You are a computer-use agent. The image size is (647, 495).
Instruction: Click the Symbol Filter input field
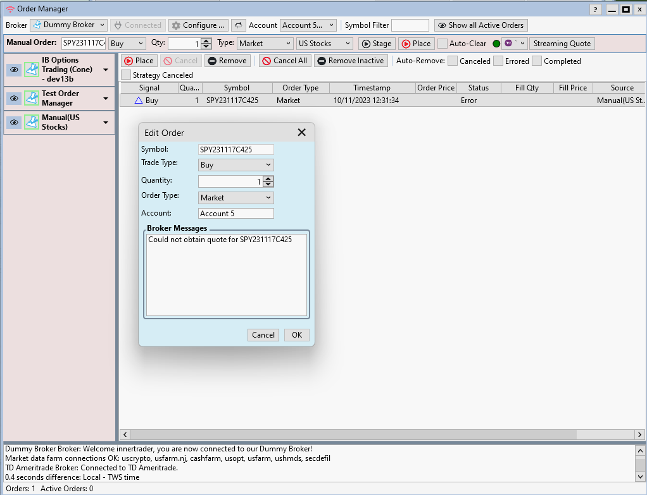[410, 25]
